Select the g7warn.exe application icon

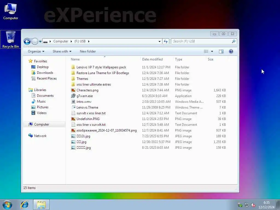click(73, 96)
